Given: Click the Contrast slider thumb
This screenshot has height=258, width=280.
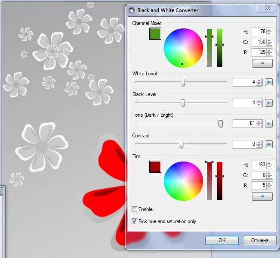Looking at the screenshot, I should [x=181, y=144].
